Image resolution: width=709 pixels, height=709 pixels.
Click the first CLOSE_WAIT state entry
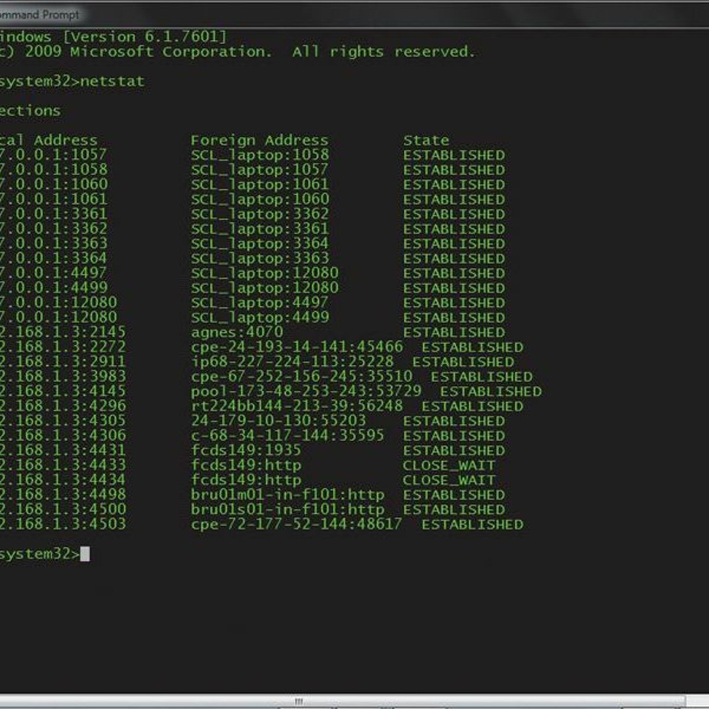pyautogui.click(x=449, y=465)
